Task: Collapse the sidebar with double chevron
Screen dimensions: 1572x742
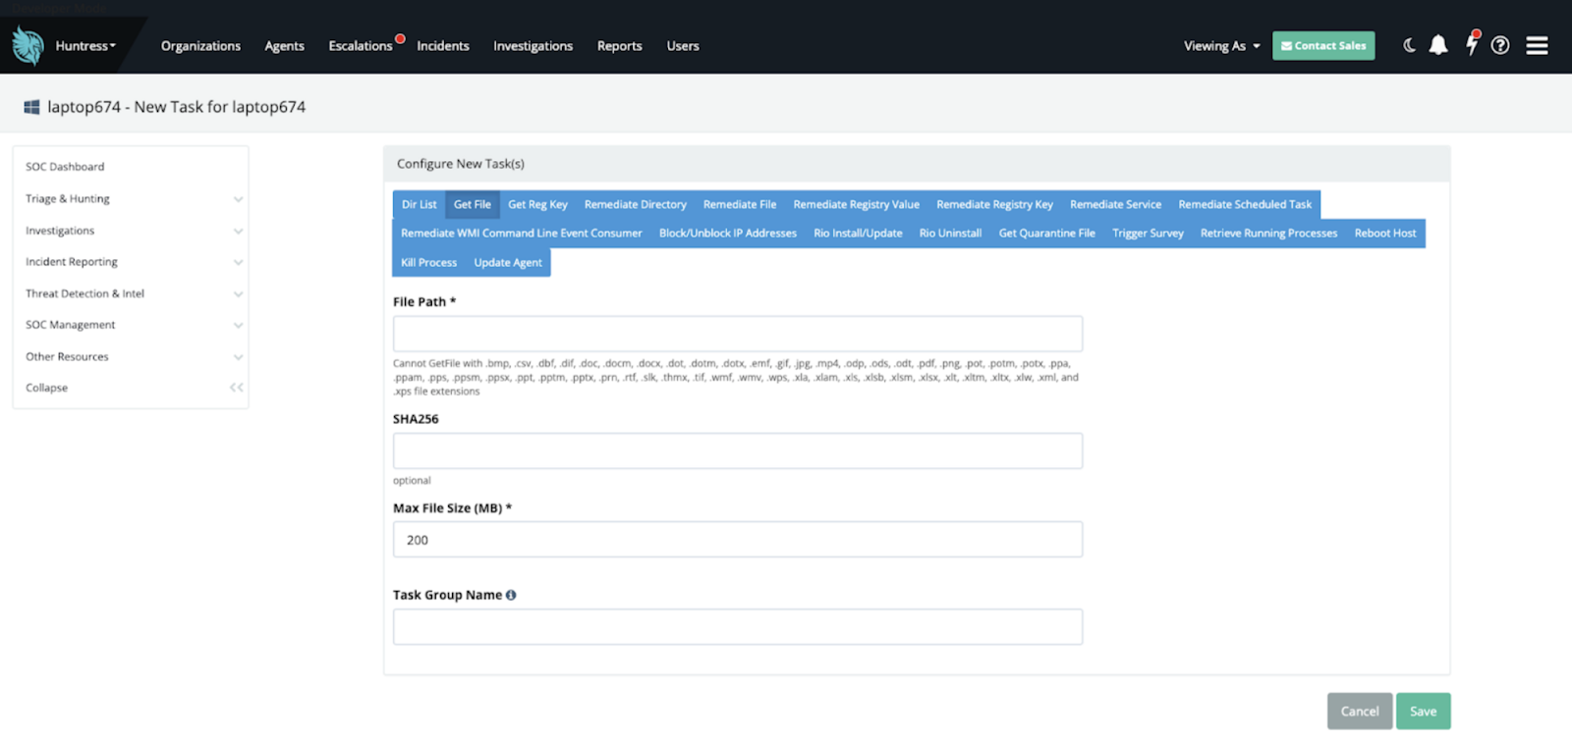Action: 236,388
